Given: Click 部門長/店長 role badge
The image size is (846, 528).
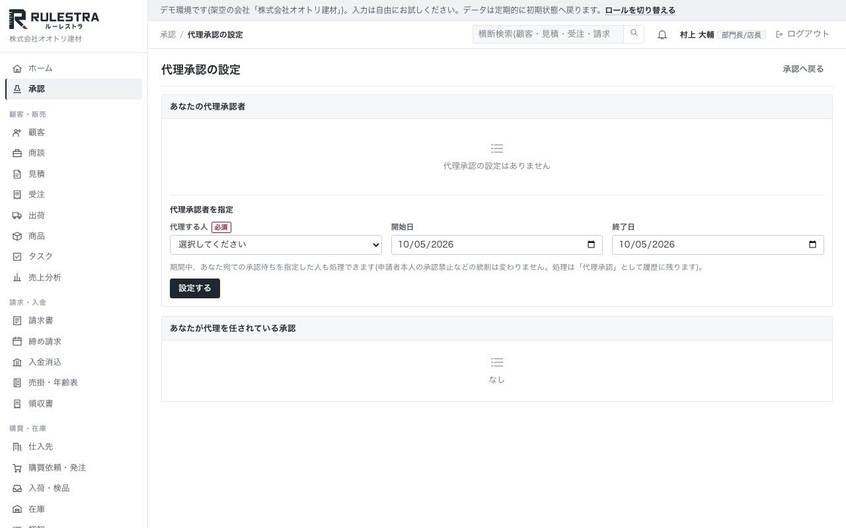Looking at the screenshot, I should tap(742, 35).
